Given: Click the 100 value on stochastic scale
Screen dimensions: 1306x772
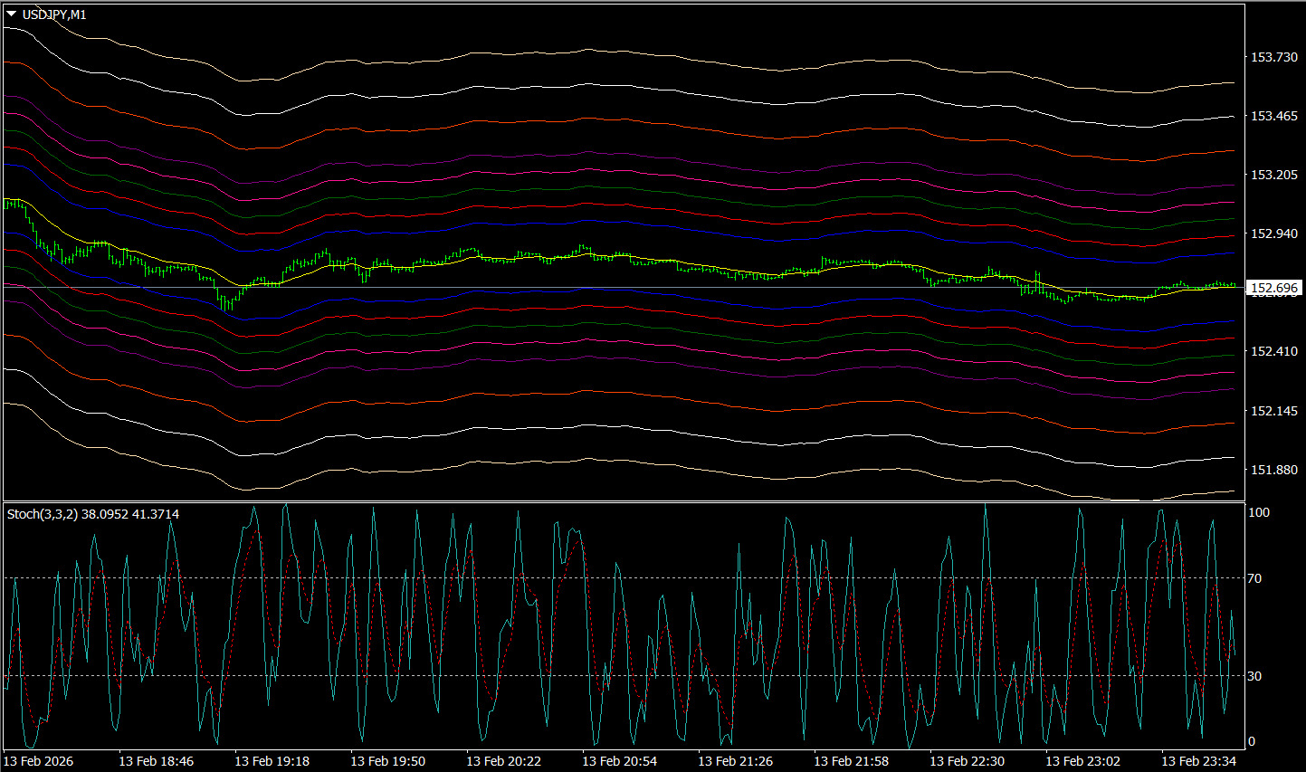Looking at the screenshot, I should coord(1258,512).
